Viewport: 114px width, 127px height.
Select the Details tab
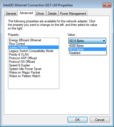[x=52, y=13]
